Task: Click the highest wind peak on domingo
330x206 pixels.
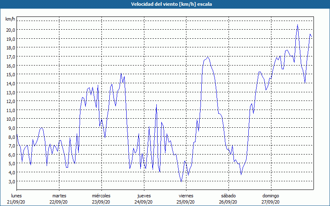Action: [297, 25]
